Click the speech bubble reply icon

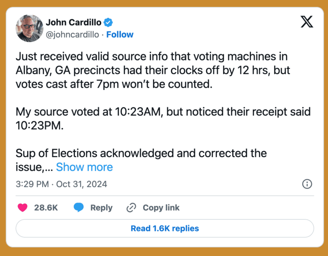78,207
